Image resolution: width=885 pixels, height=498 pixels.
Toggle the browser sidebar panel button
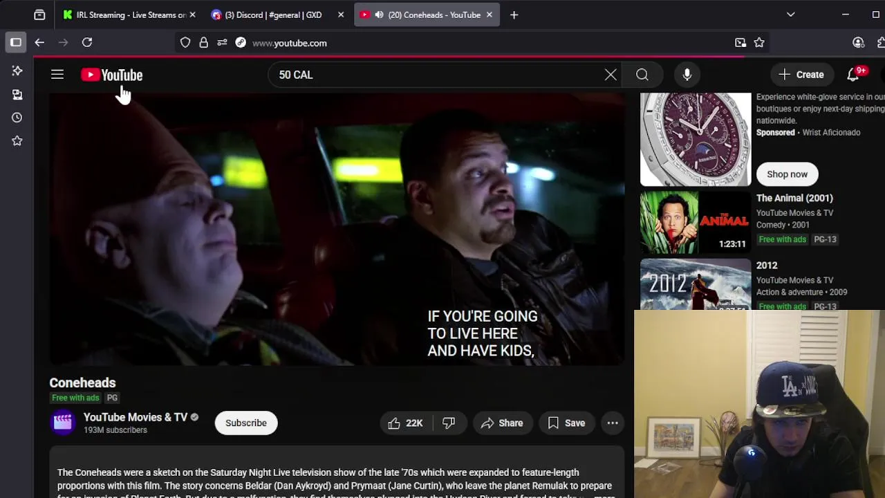coord(16,43)
